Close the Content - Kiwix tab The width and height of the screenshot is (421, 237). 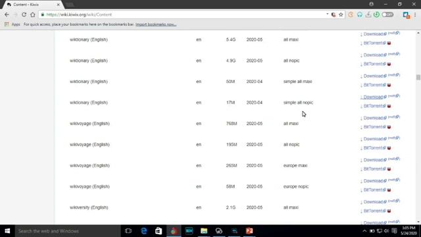tap(59, 5)
